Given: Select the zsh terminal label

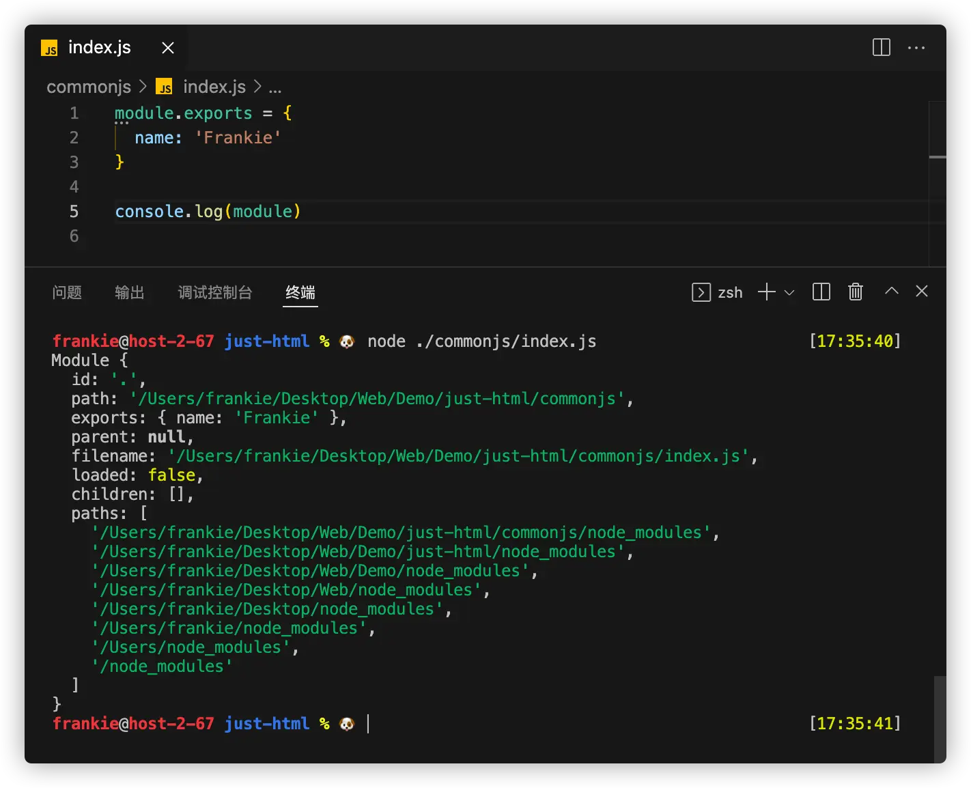Looking at the screenshot, I should pyautogui.click(x=729, y=292).
